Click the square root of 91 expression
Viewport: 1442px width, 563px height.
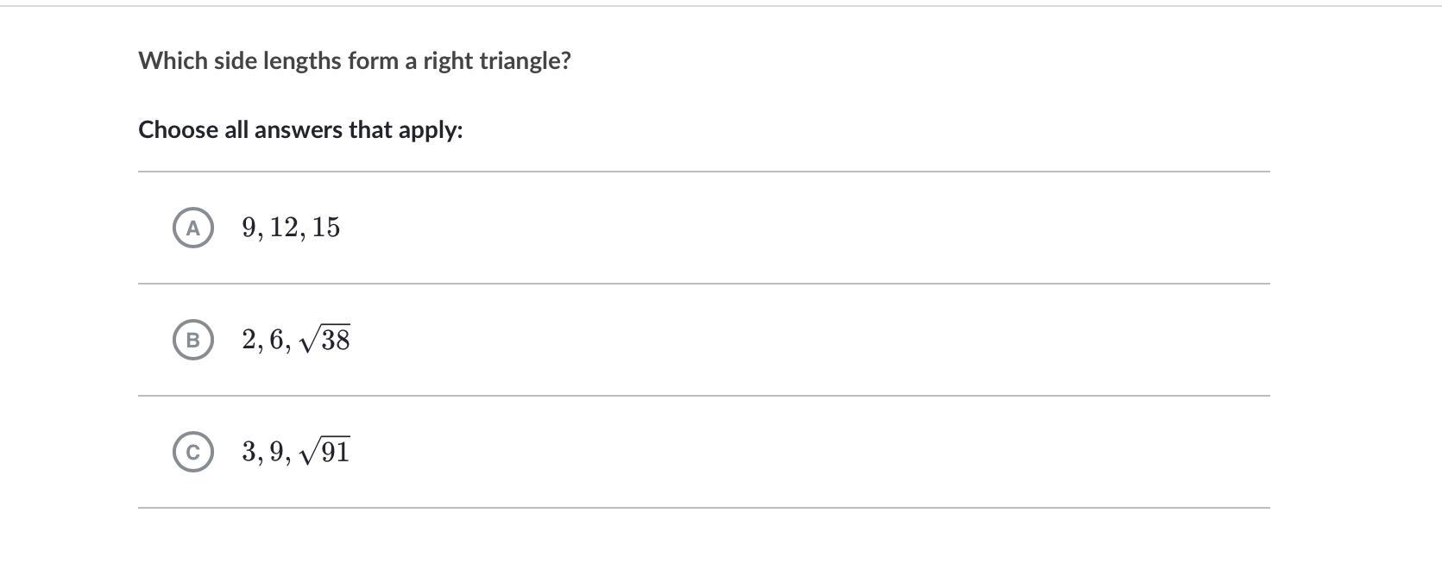click(325, 452)
